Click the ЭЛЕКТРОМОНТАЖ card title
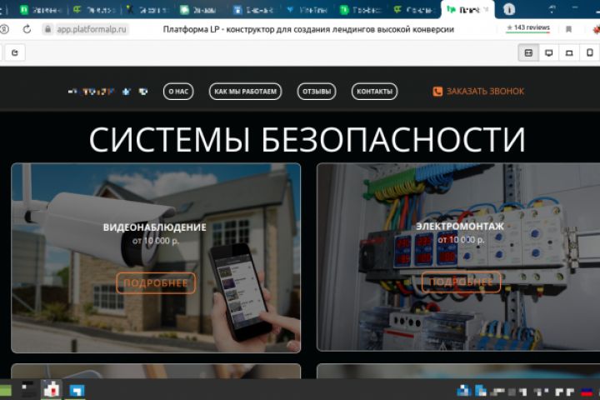The width and height of the screenshot is (600, 400). point(460,227)
